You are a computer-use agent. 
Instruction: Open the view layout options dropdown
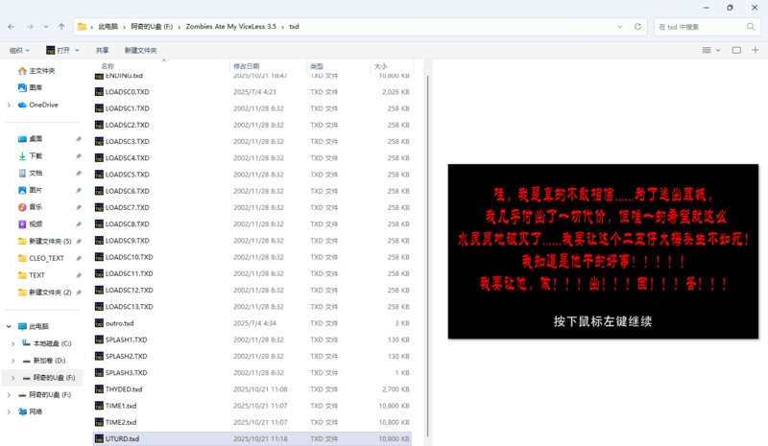pos(710,50)
